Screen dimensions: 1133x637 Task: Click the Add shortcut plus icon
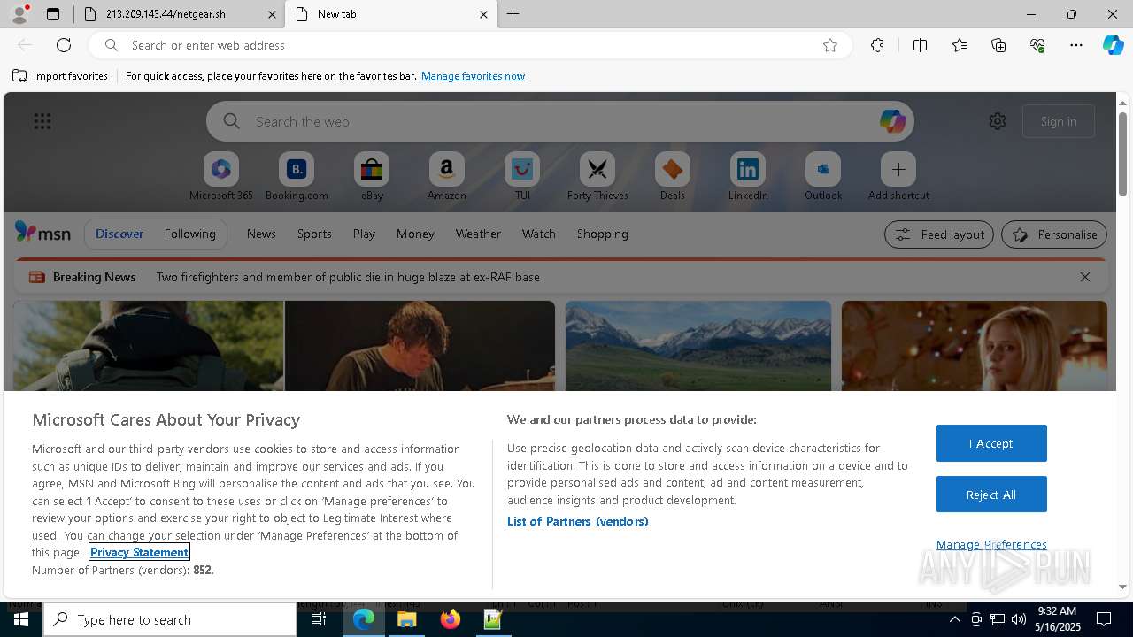click(x=898, y=169)
